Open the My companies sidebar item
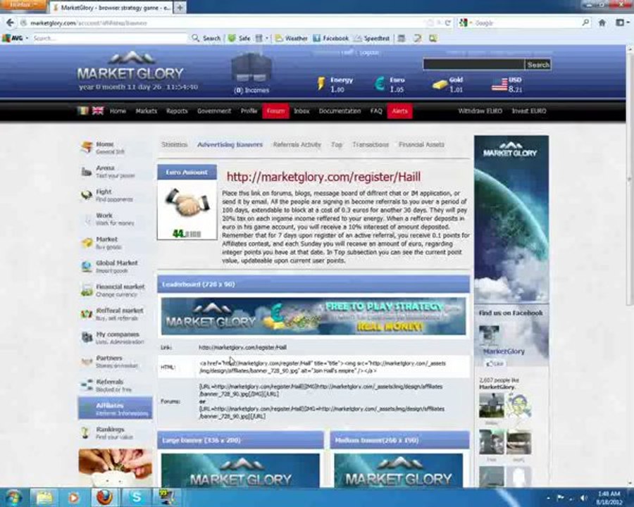 click(116, 337)
